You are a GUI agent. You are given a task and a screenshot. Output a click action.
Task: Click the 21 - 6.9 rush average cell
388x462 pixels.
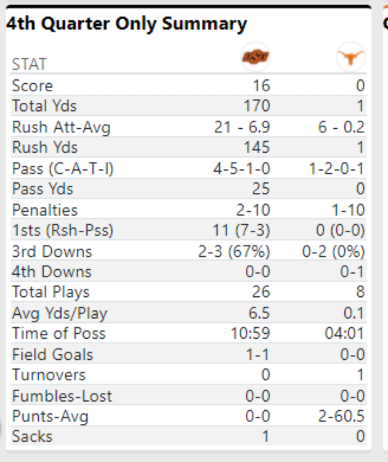[x=241, y=128]
